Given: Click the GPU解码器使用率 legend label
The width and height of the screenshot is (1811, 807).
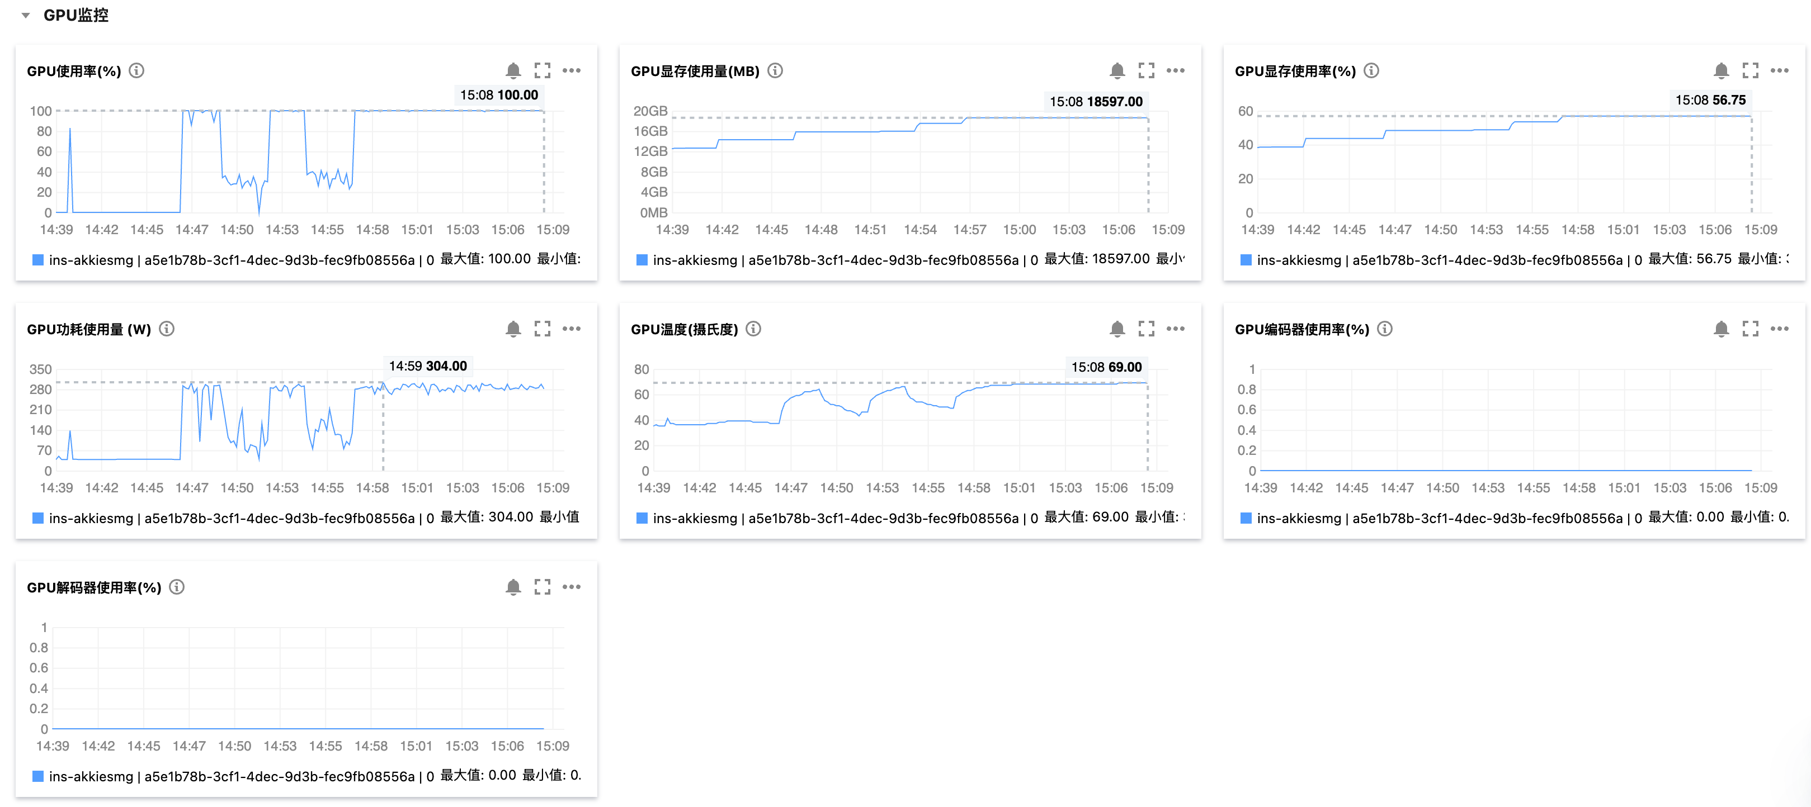Looking at the screenshot, I should click(232, 776).
